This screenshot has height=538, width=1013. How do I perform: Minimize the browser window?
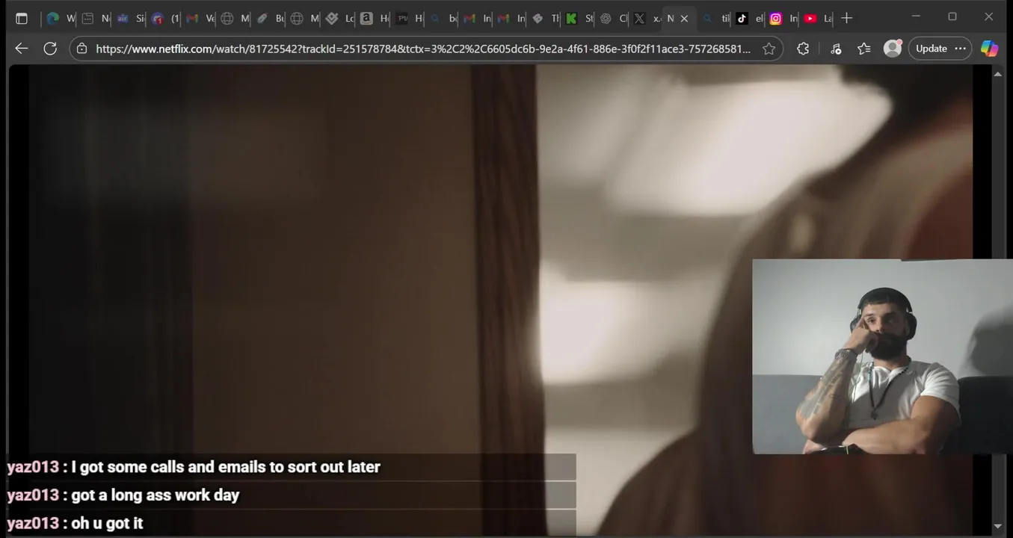coord(917,16)
